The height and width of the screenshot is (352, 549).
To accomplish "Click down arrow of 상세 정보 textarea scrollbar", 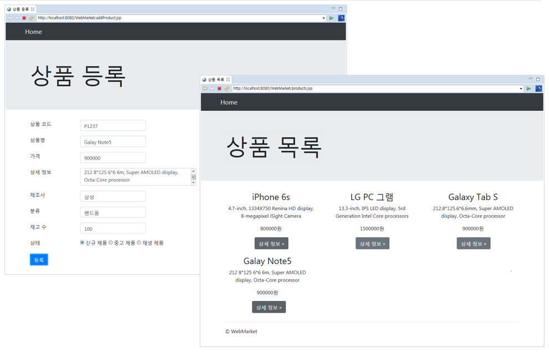I will coord(194,182).
